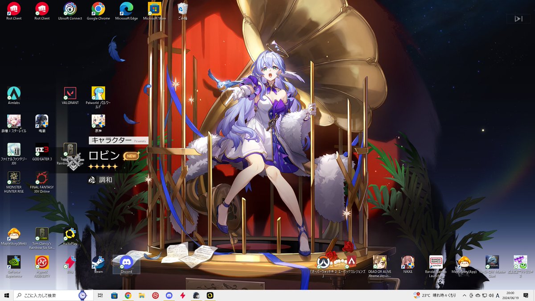Expand the hidden system tray icons chevron
The width and height of the screenshot is (535, 301).
pos(465,295)
